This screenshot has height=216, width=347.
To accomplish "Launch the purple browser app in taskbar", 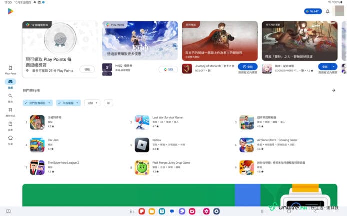I will 182,211.
